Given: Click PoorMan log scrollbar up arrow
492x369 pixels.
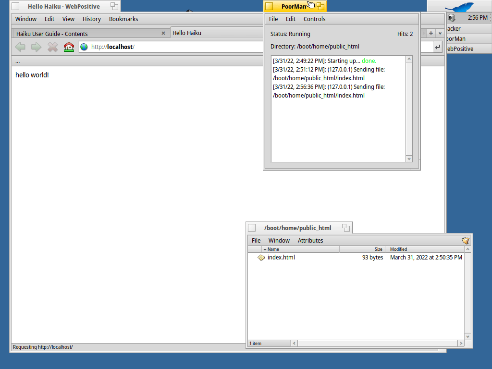Looking at the screenshot, I should (x=409, y=59).
